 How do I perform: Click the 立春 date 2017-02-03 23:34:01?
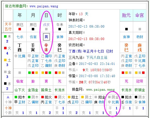(97, 64)
